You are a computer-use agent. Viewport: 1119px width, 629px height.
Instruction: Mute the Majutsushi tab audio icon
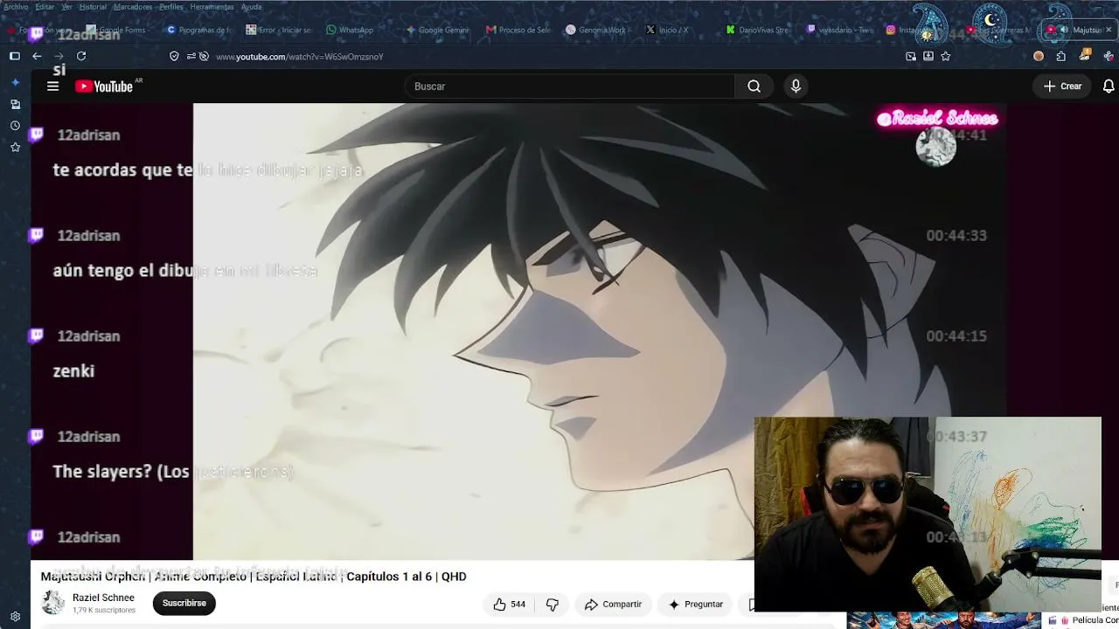(1064, 30)
